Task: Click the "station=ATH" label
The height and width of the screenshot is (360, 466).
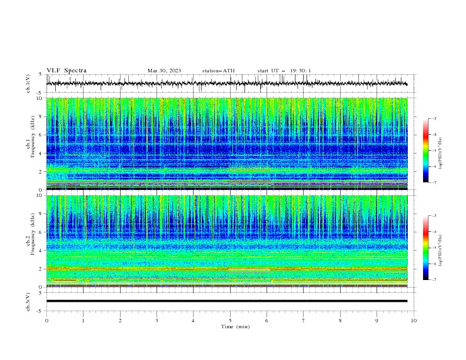Action: pyautogui.click(x=218, y=71)
